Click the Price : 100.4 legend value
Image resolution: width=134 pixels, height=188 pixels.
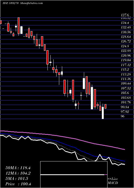tap(18, 184)
